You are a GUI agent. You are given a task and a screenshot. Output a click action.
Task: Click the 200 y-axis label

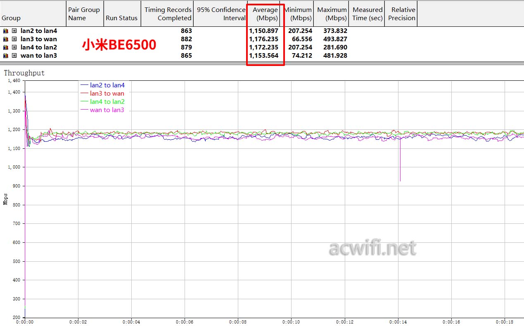16,318
